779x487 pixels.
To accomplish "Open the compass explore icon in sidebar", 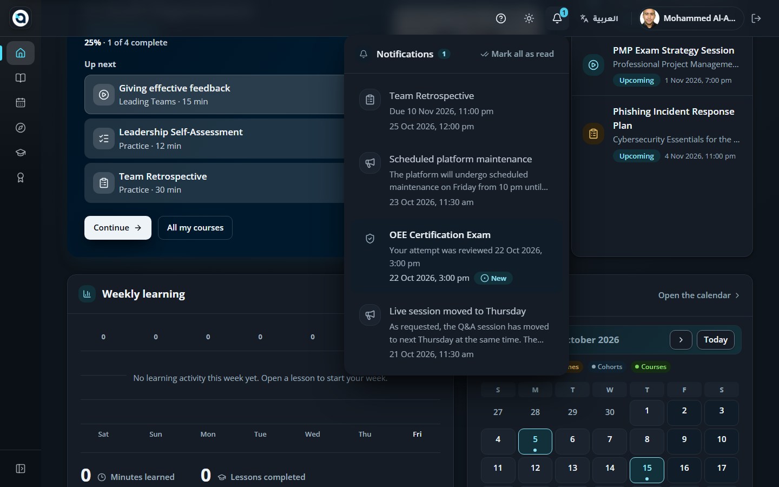I will (21, 128).
